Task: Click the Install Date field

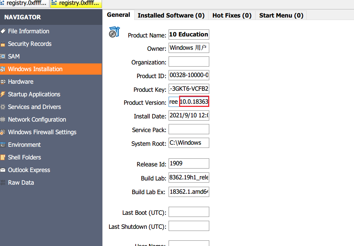Action: (x=189, y=116)
